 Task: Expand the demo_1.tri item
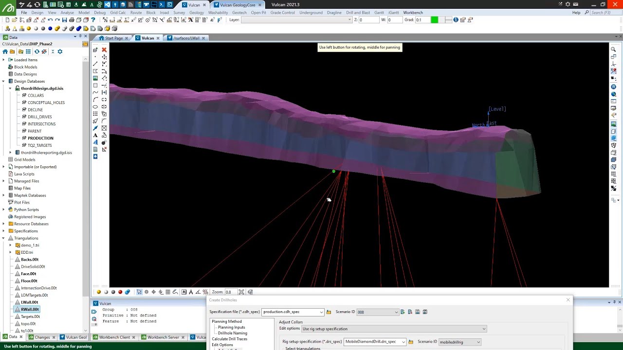click(x=10, y=245)
